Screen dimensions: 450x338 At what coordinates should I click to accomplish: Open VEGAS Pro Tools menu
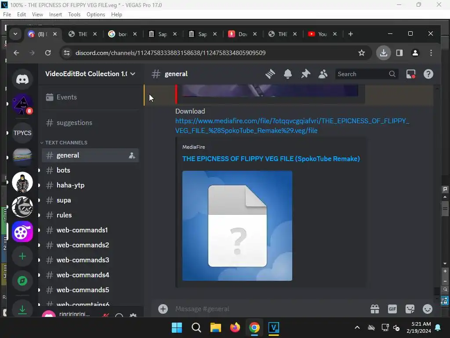pos(74,15)
